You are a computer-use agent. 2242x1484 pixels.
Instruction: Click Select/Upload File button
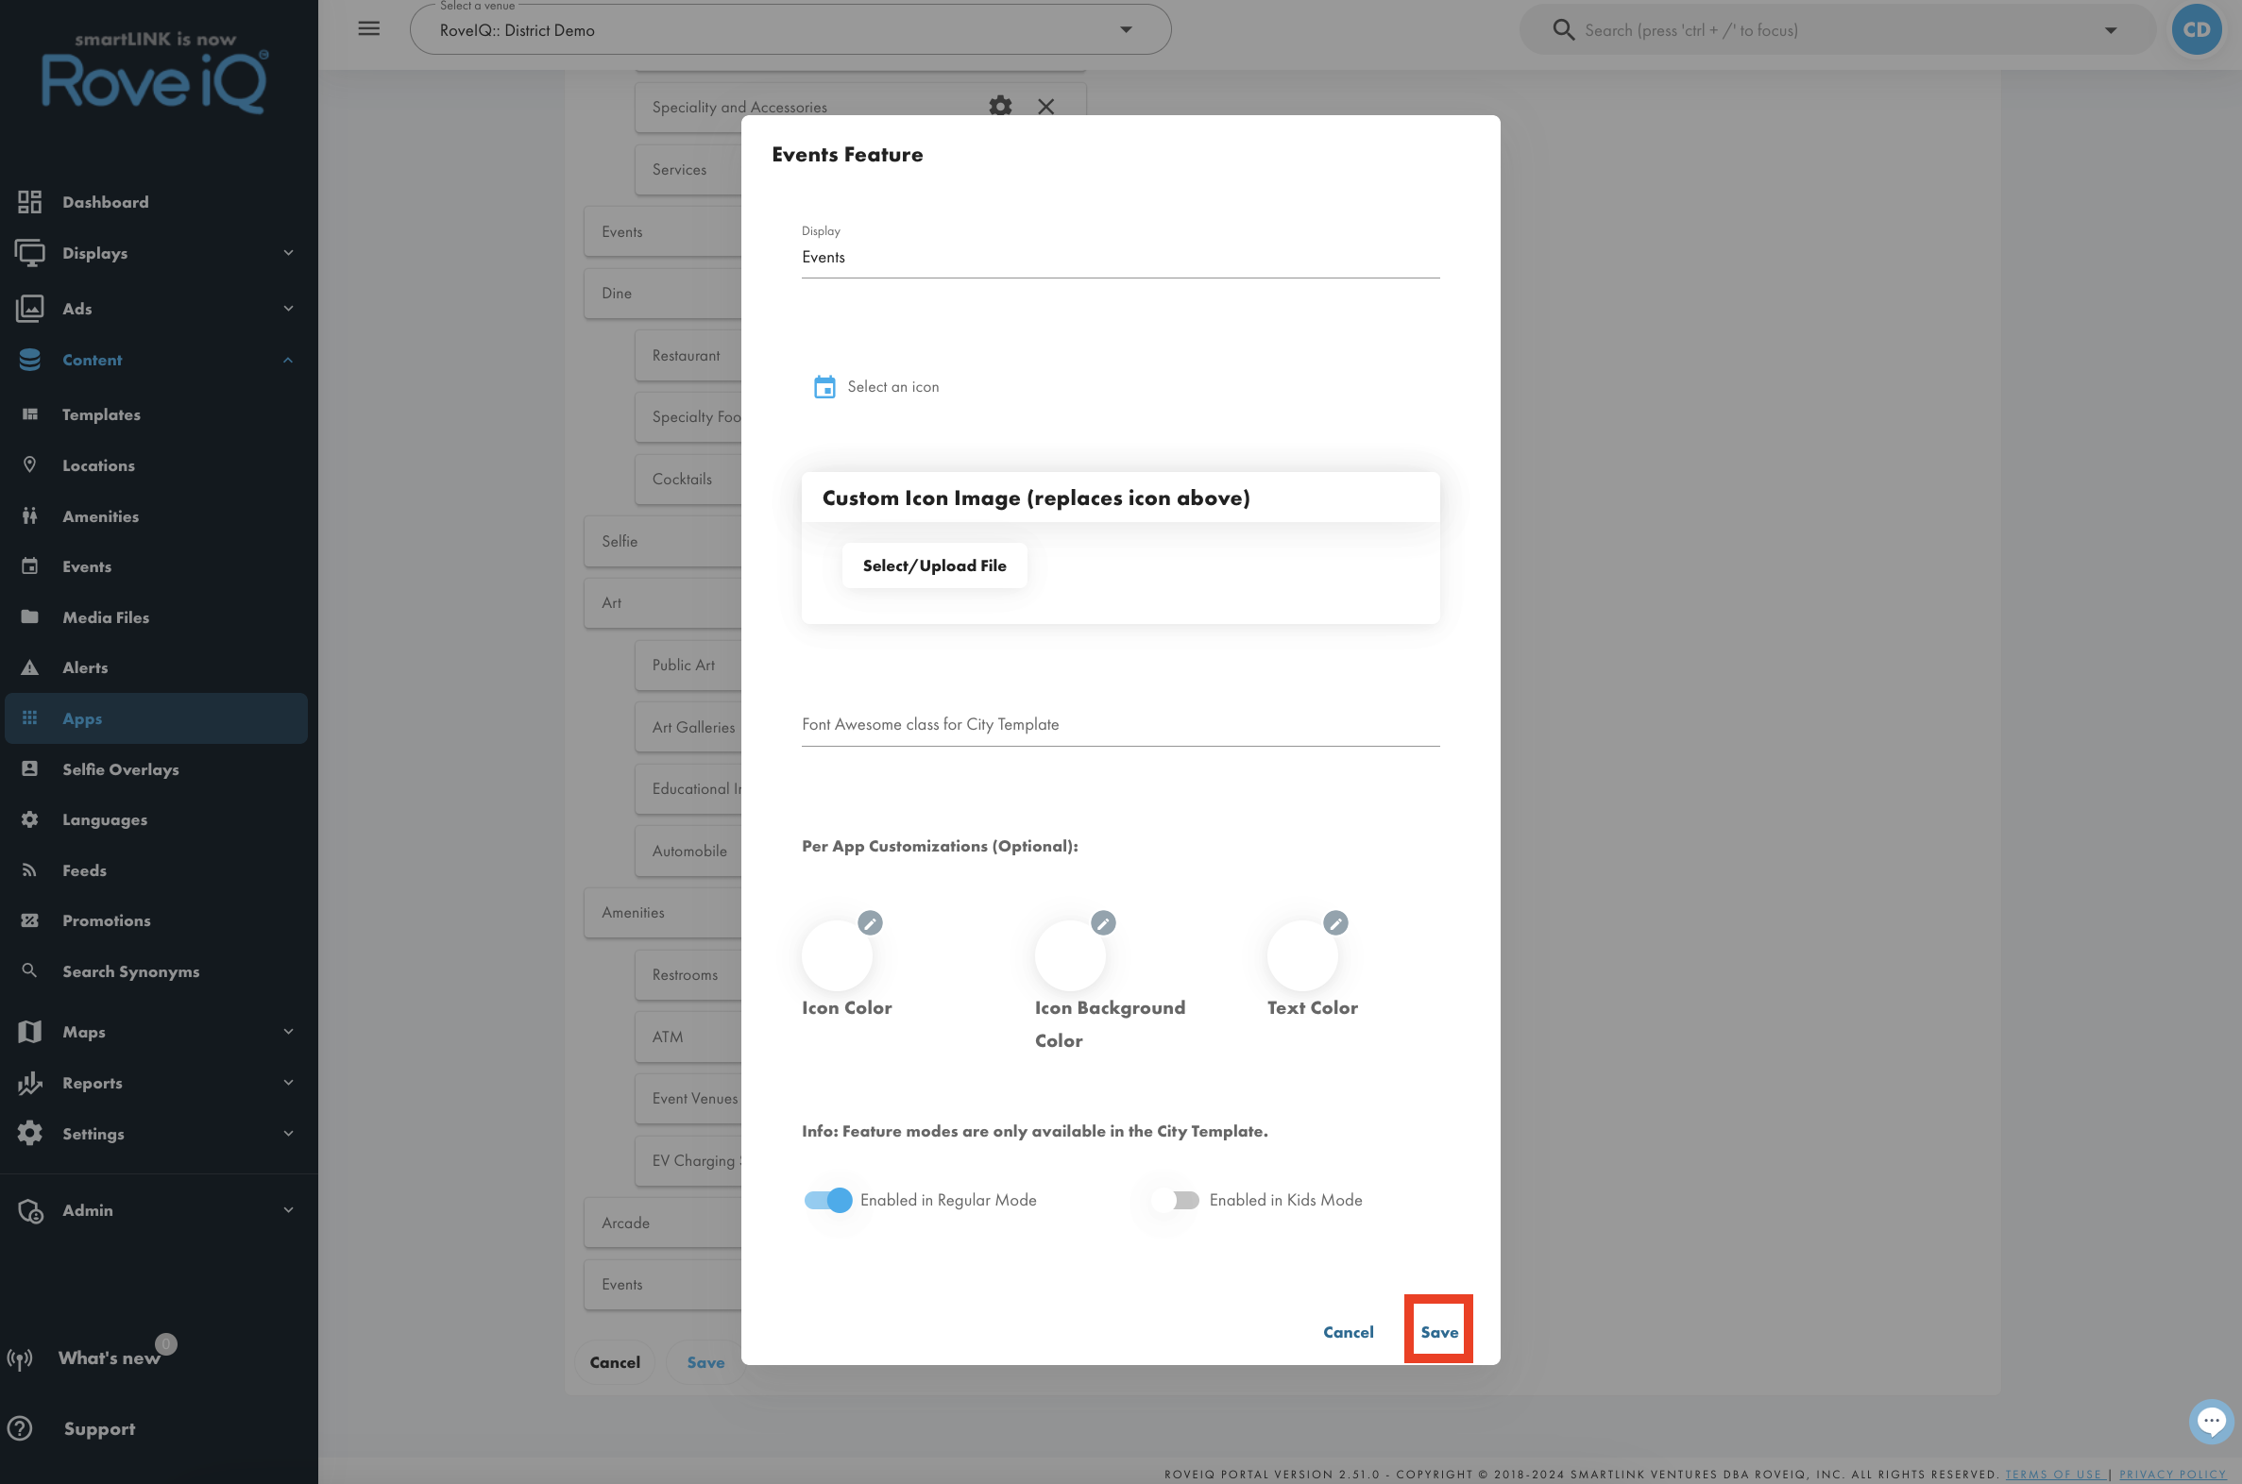pyautogui.click(x=935, y=566)
